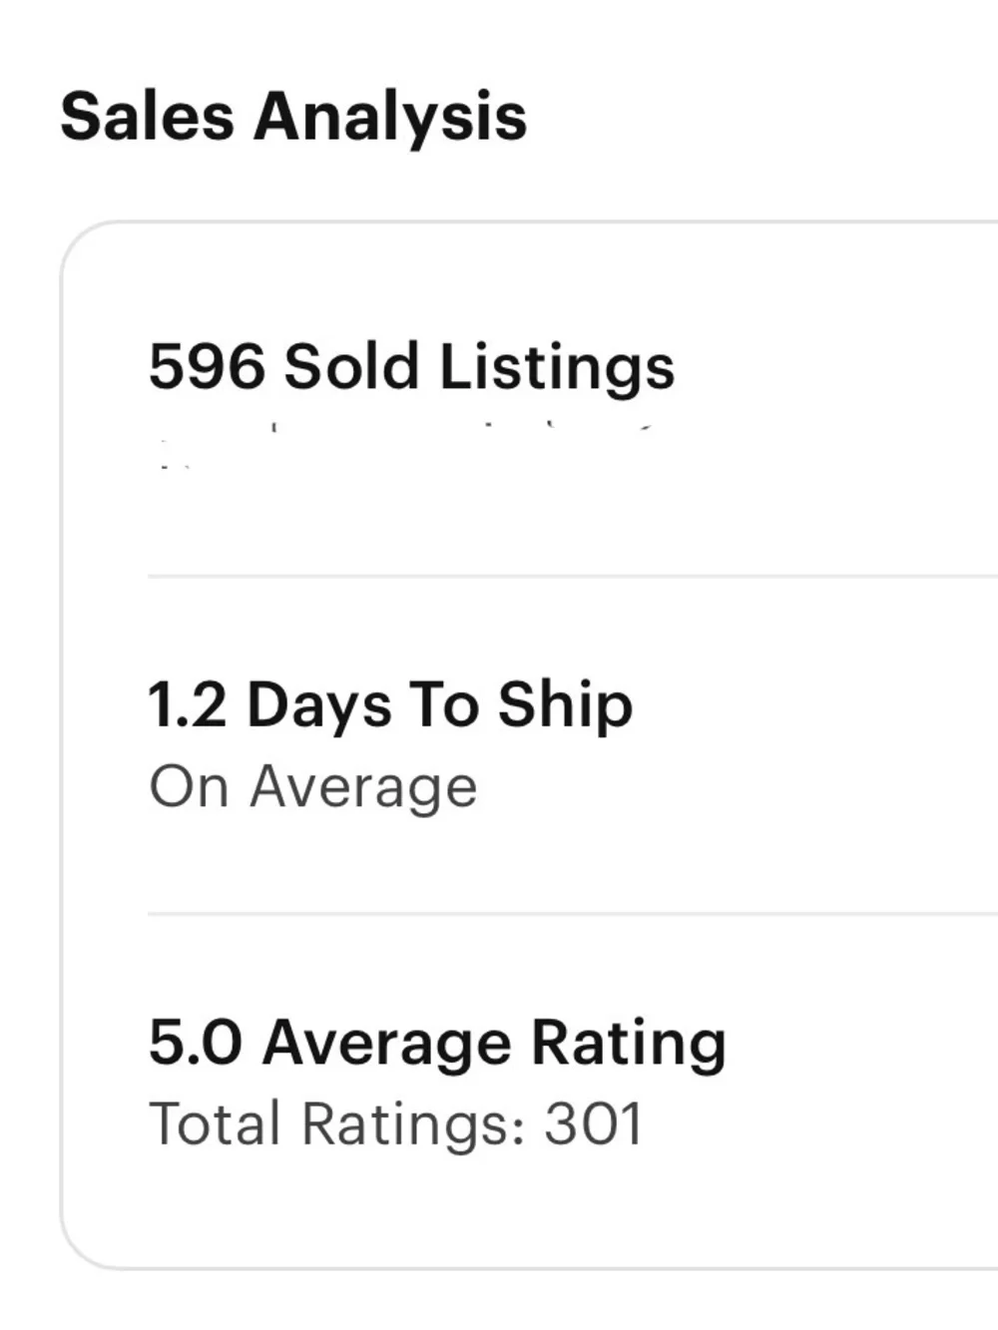Click the 1.2 value
The width and height of the screenshot is (998, 1330).
(188, 705)
